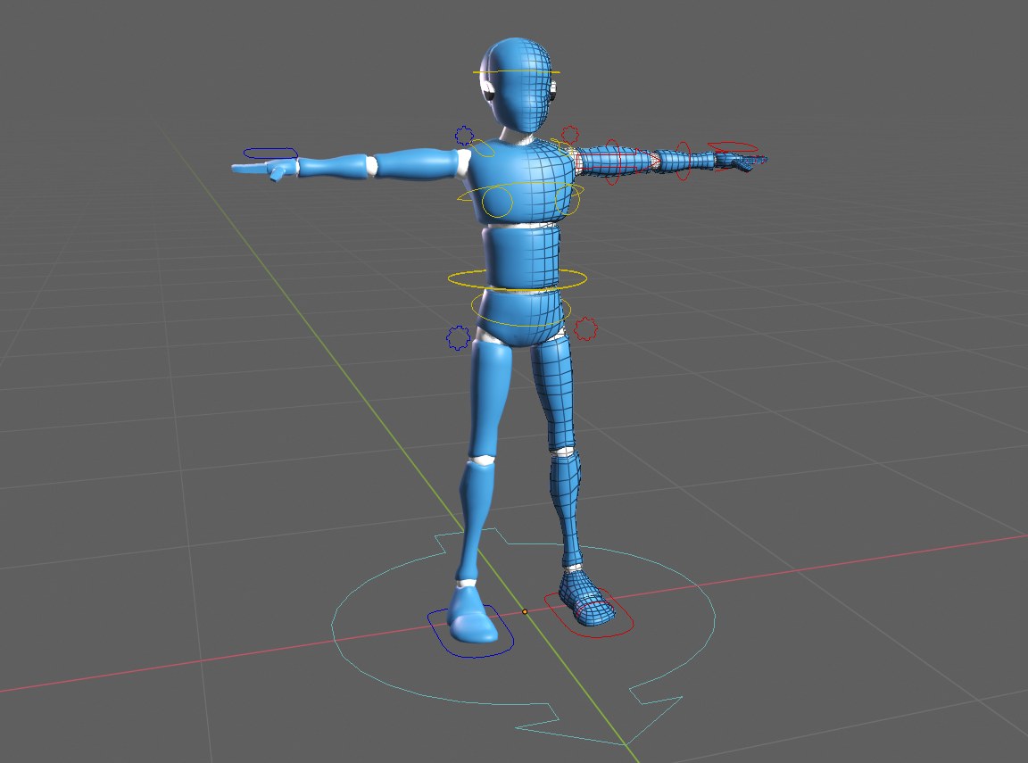Click the orange origin dot between the feet
Screen dimensions: 1028x763
pyautogui.click(x=525, y=611)
